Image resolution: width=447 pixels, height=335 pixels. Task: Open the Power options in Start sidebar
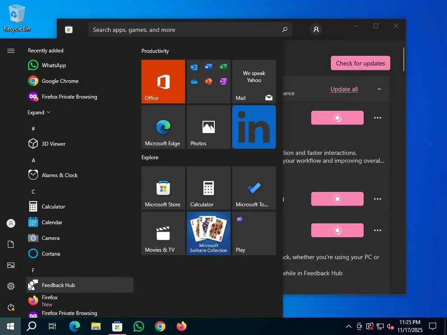(11, 307)
